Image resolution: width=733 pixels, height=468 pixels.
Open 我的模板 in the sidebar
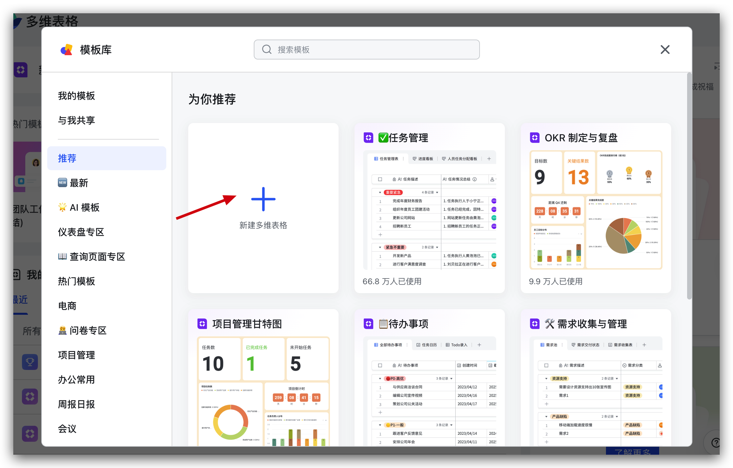coord(76,96)
